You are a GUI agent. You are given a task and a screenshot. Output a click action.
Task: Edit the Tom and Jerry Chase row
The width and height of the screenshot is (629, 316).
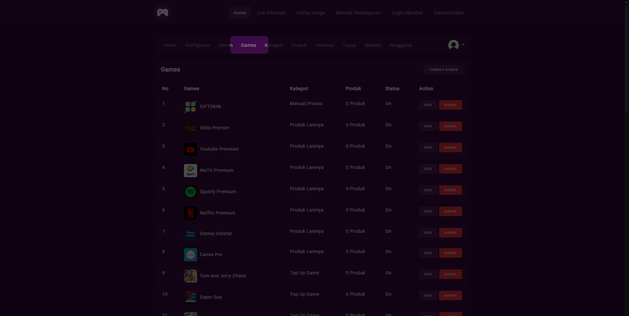click(x=428, y=274)
